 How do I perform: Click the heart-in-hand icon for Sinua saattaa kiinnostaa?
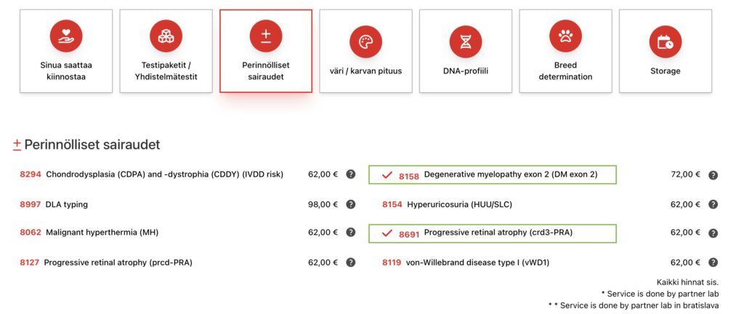point(66,33)
